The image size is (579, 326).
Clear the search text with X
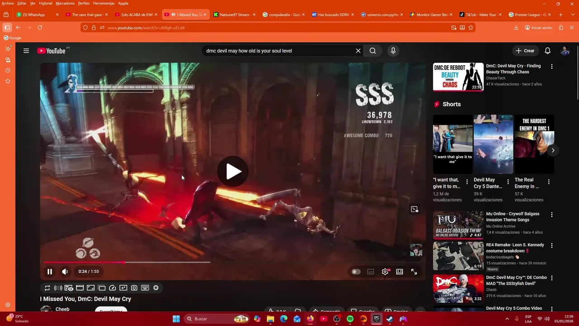click(358, 51)
